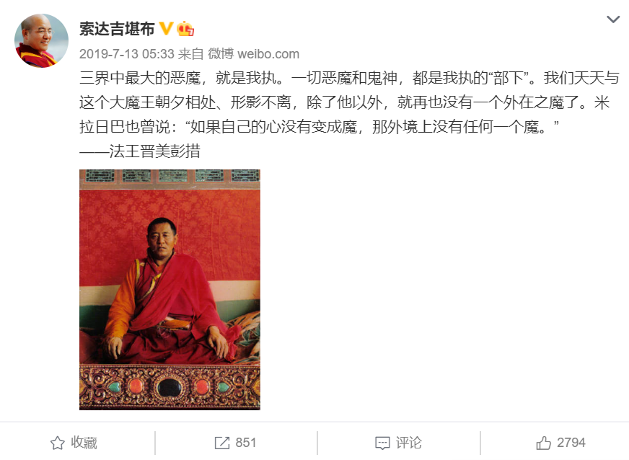Open the 评论 comments label
The width and height of the screenshot is (629, 460).
[409, 443]
